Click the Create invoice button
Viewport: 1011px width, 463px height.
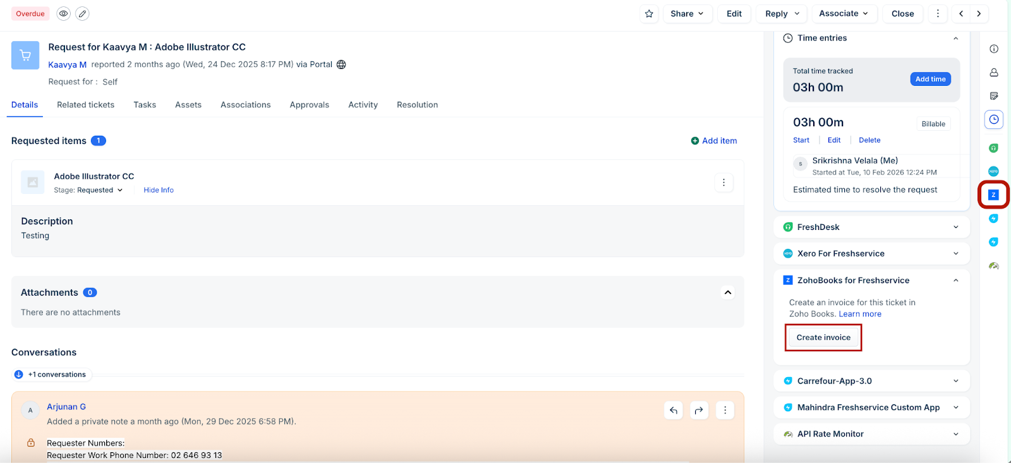click(823, 337)
